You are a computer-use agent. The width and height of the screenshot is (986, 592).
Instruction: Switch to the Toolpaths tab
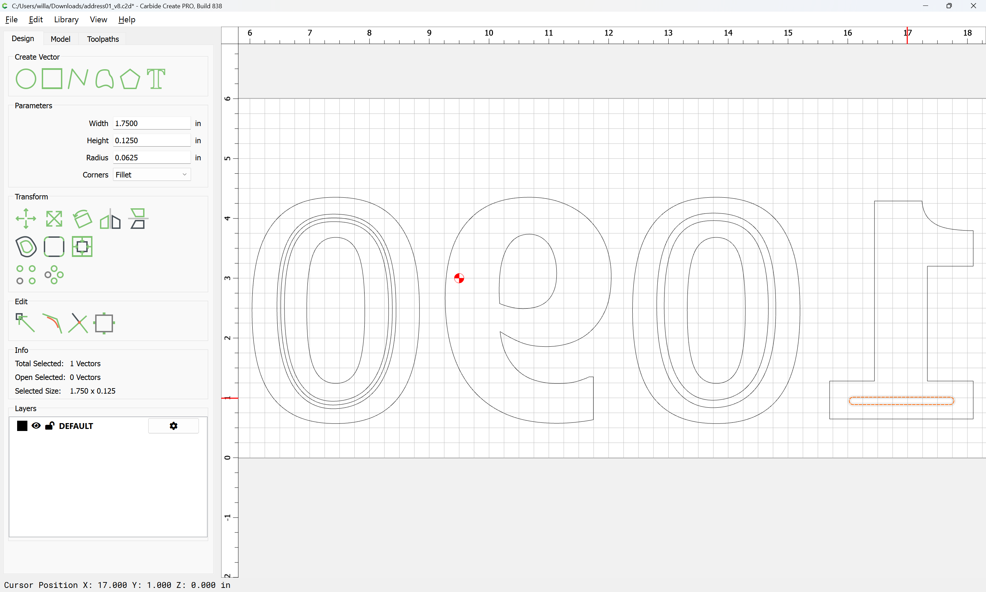(x=103, y=39)
